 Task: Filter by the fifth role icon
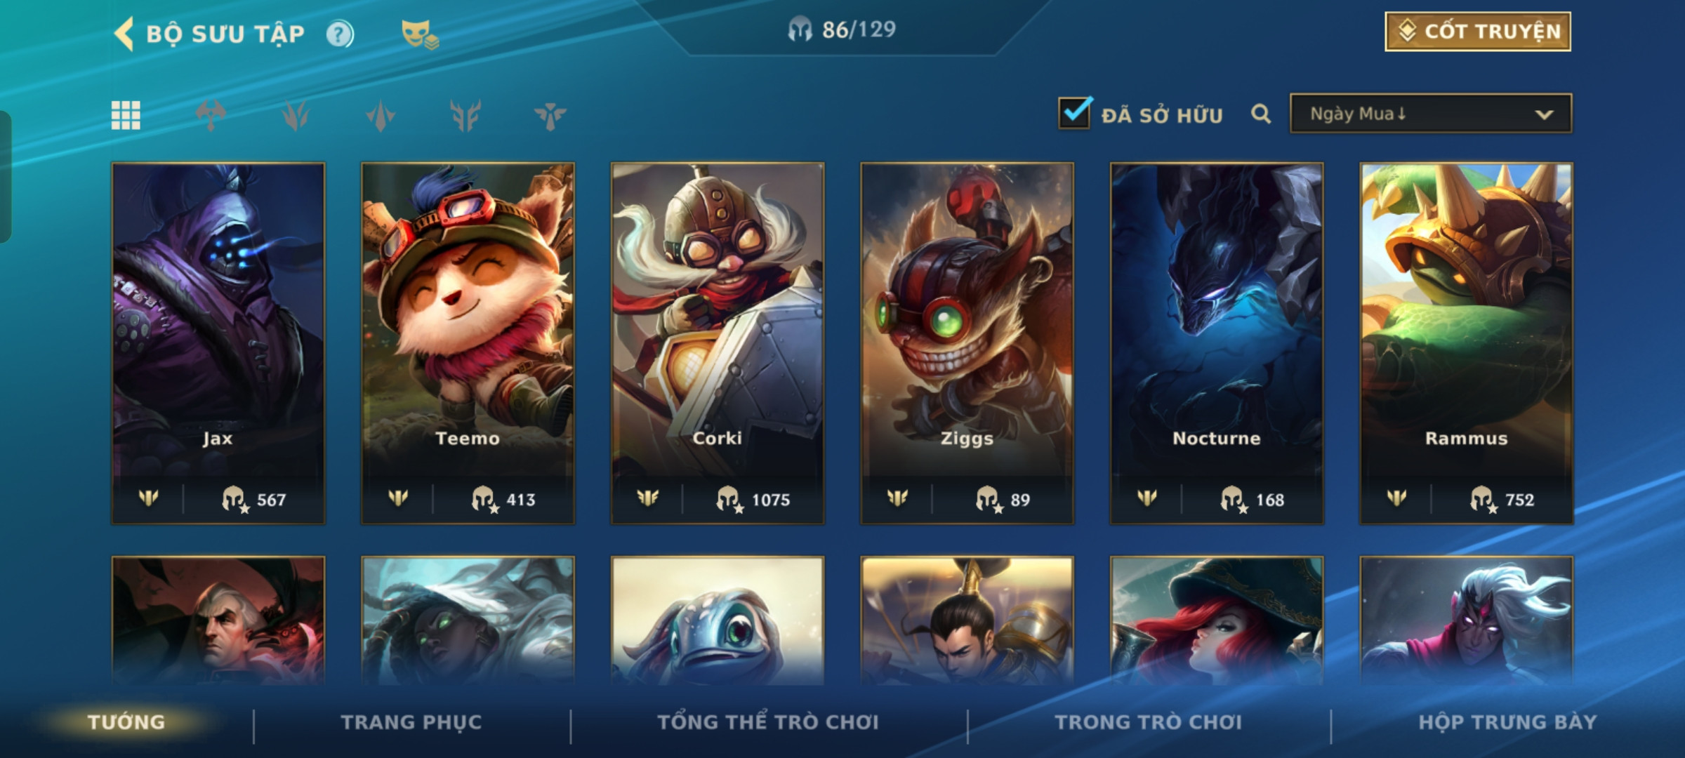click(550, 115)
